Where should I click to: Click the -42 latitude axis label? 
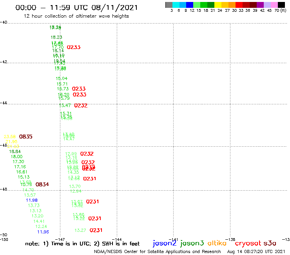pos(4,62)
